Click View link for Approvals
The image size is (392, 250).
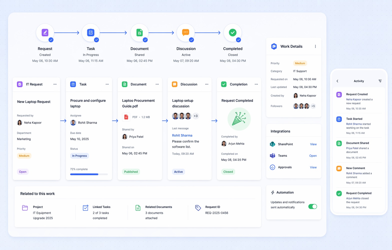313,167
